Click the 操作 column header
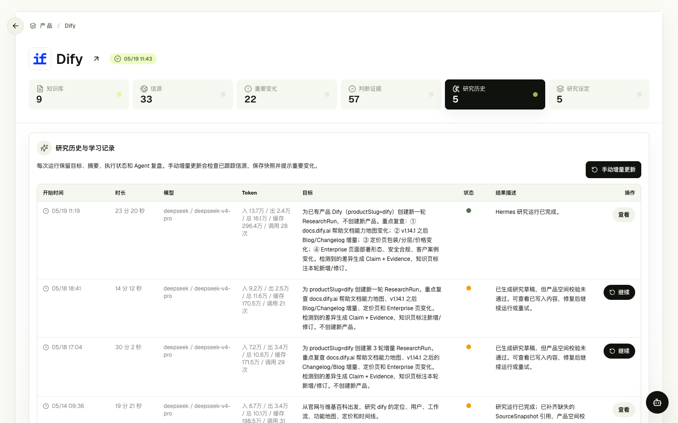678x423 pixels. 630,193
